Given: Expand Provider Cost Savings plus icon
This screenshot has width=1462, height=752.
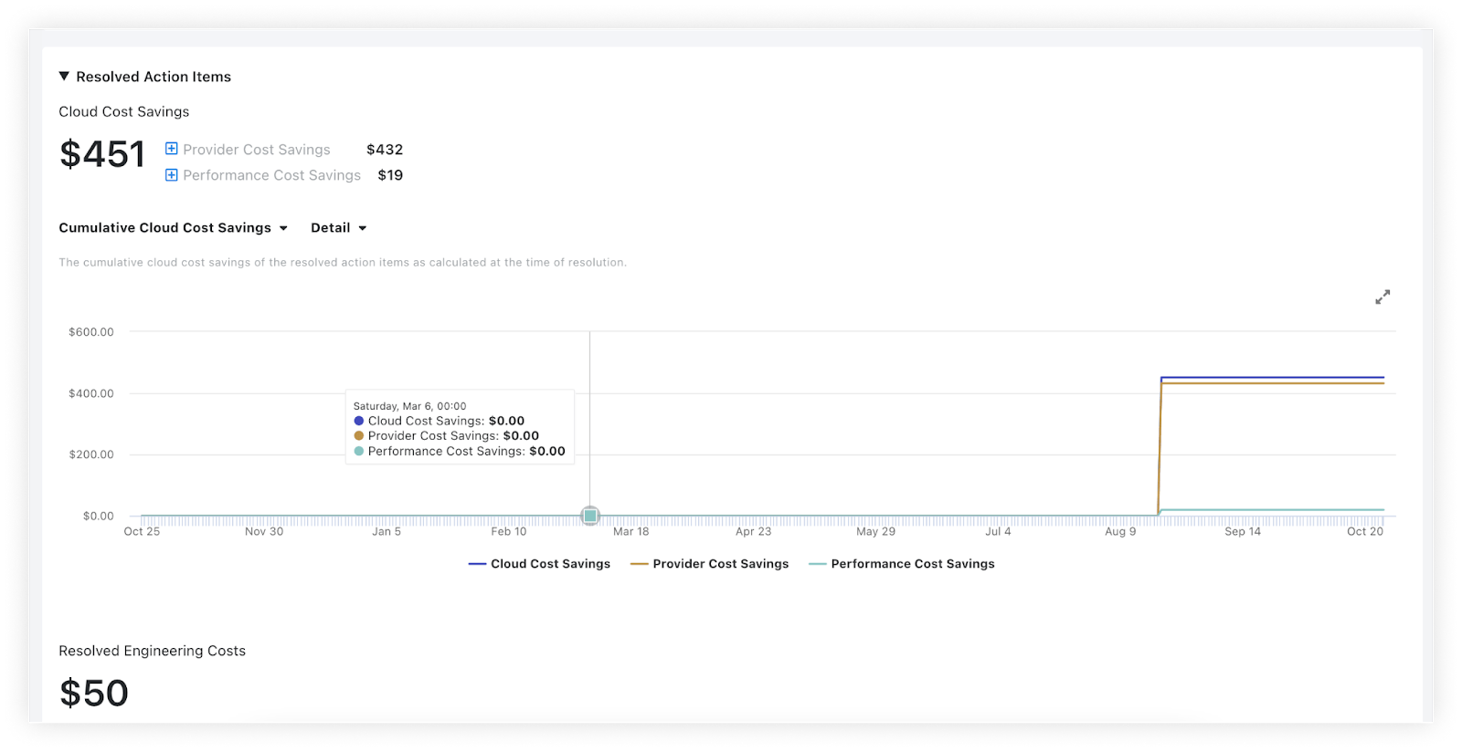Looking at the screenshot, I should point(171,149).
